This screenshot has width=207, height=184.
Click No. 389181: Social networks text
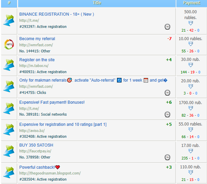(x=43, y=114)
